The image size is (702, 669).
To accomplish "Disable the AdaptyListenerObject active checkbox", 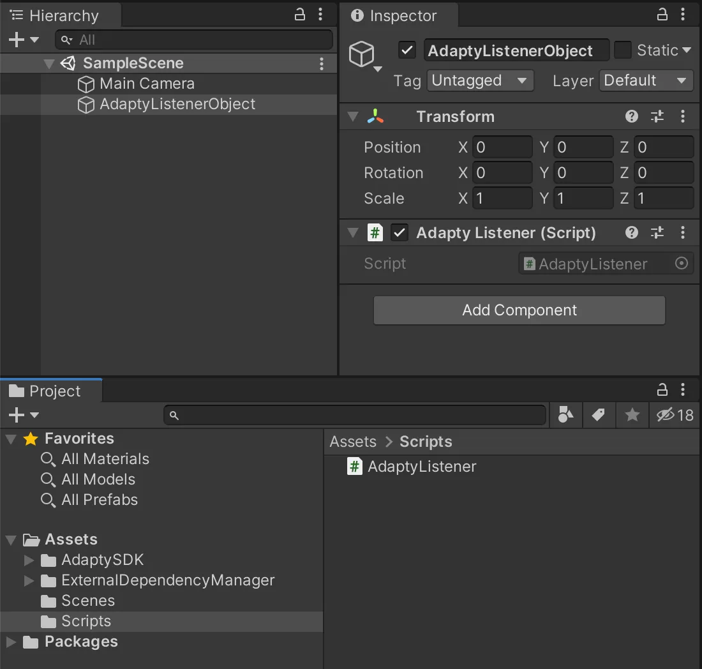I will point(407,50).
